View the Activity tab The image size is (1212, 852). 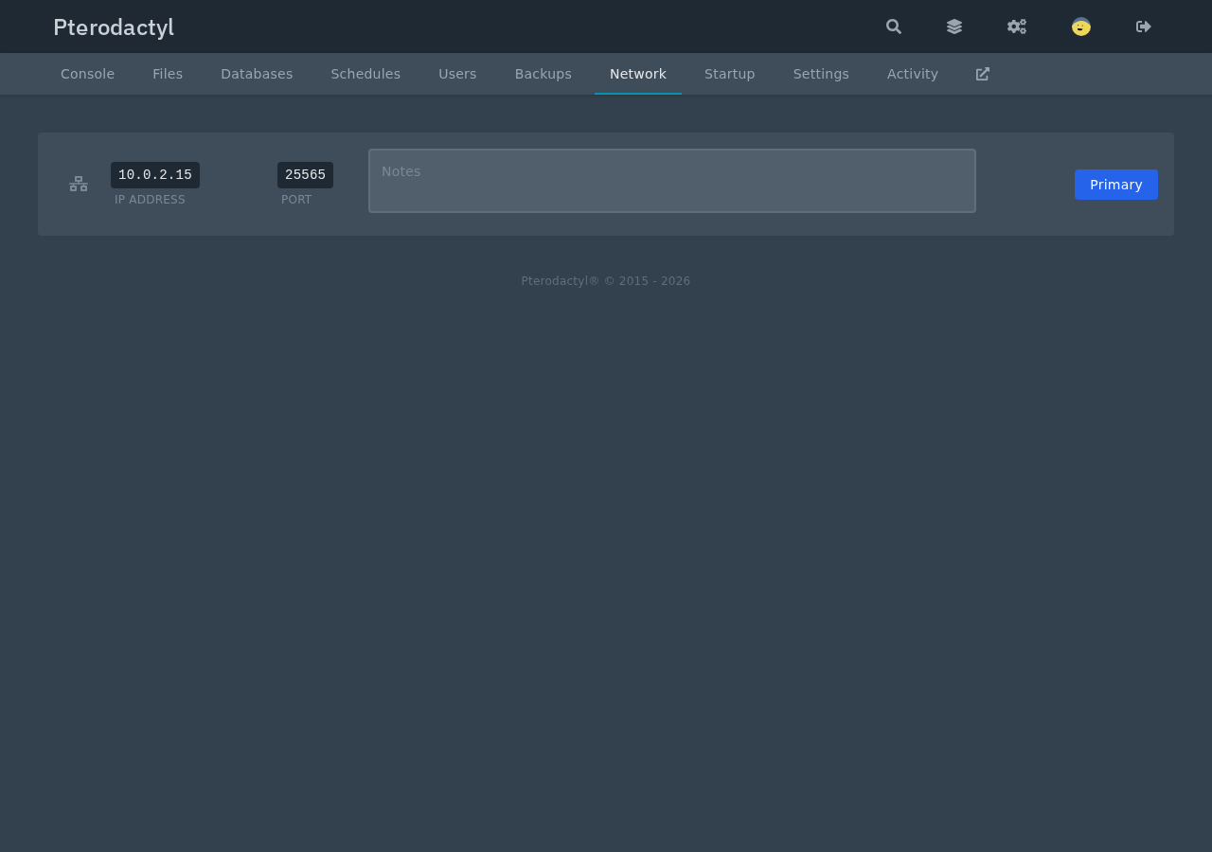(913, 74)
